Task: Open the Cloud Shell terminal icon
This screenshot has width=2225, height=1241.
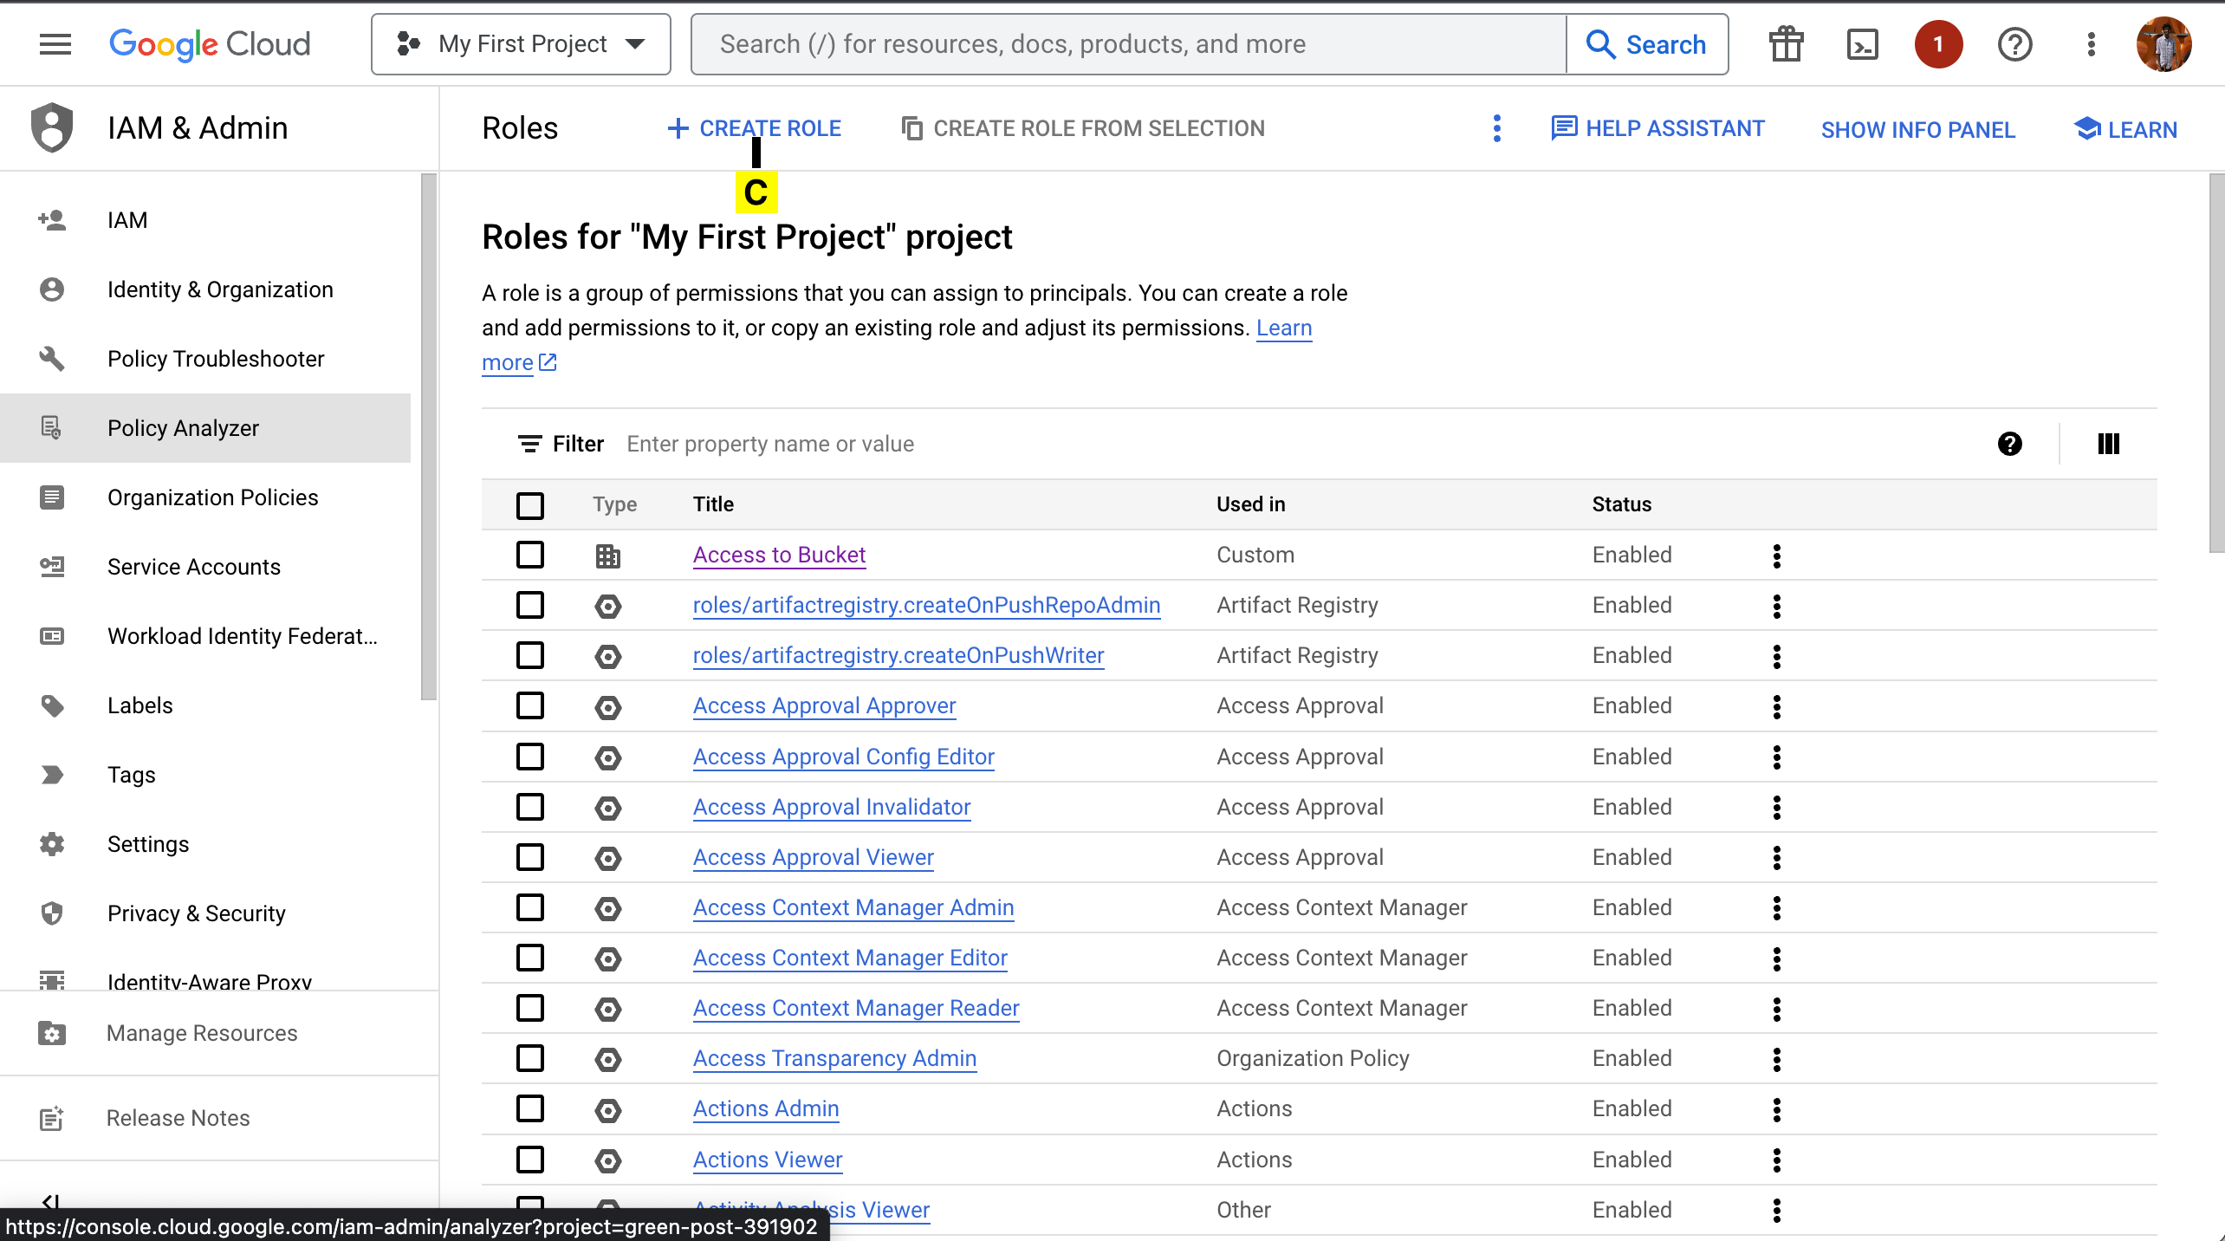Action: tap(1862, 44)
